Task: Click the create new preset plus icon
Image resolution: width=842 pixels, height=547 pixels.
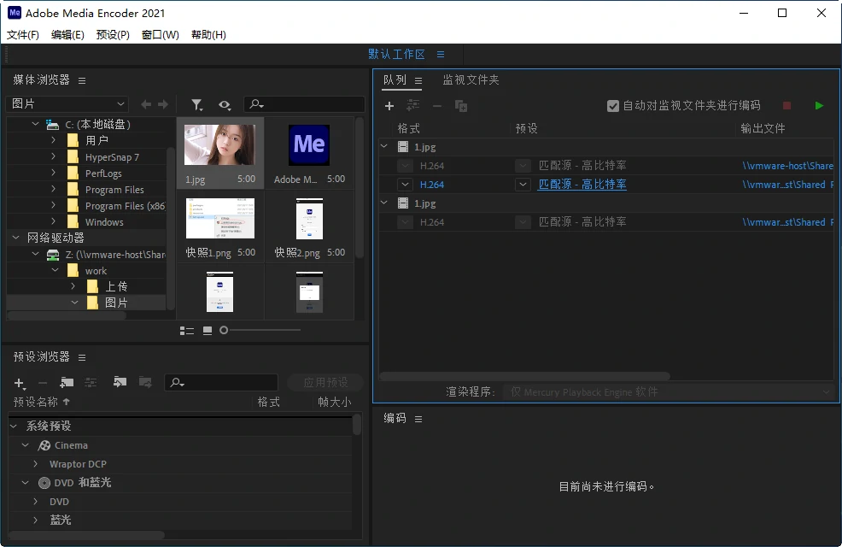Action: 20,383
